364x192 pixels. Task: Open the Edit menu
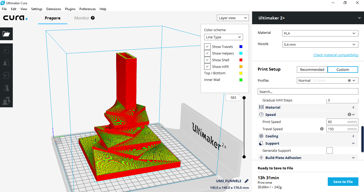click(14, 9)
